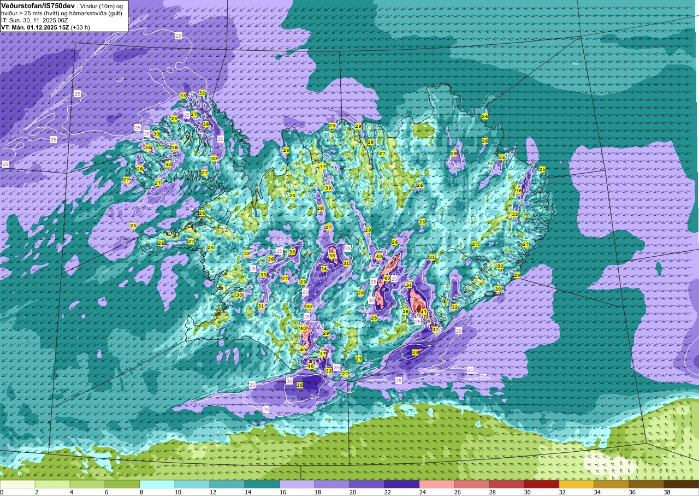Select the 2–4 m/s legend colour block

click(52, 485)
